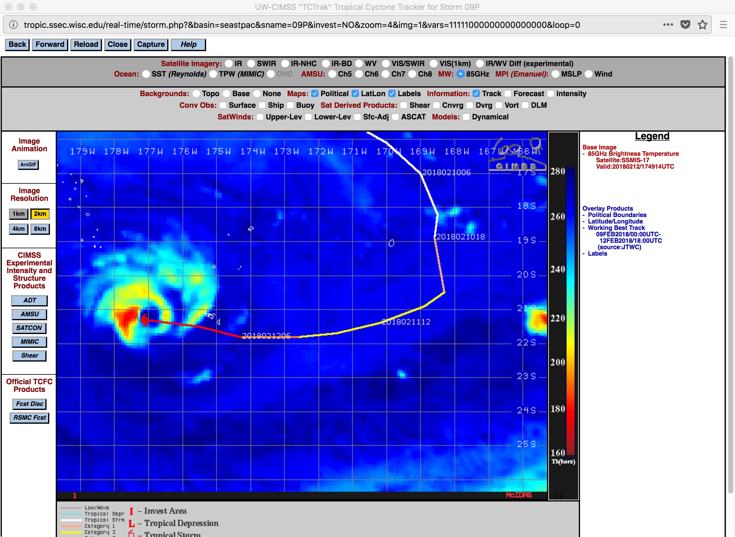
Task: Enable Upper-Lev satellite winds
Action: tap(260, 117)
